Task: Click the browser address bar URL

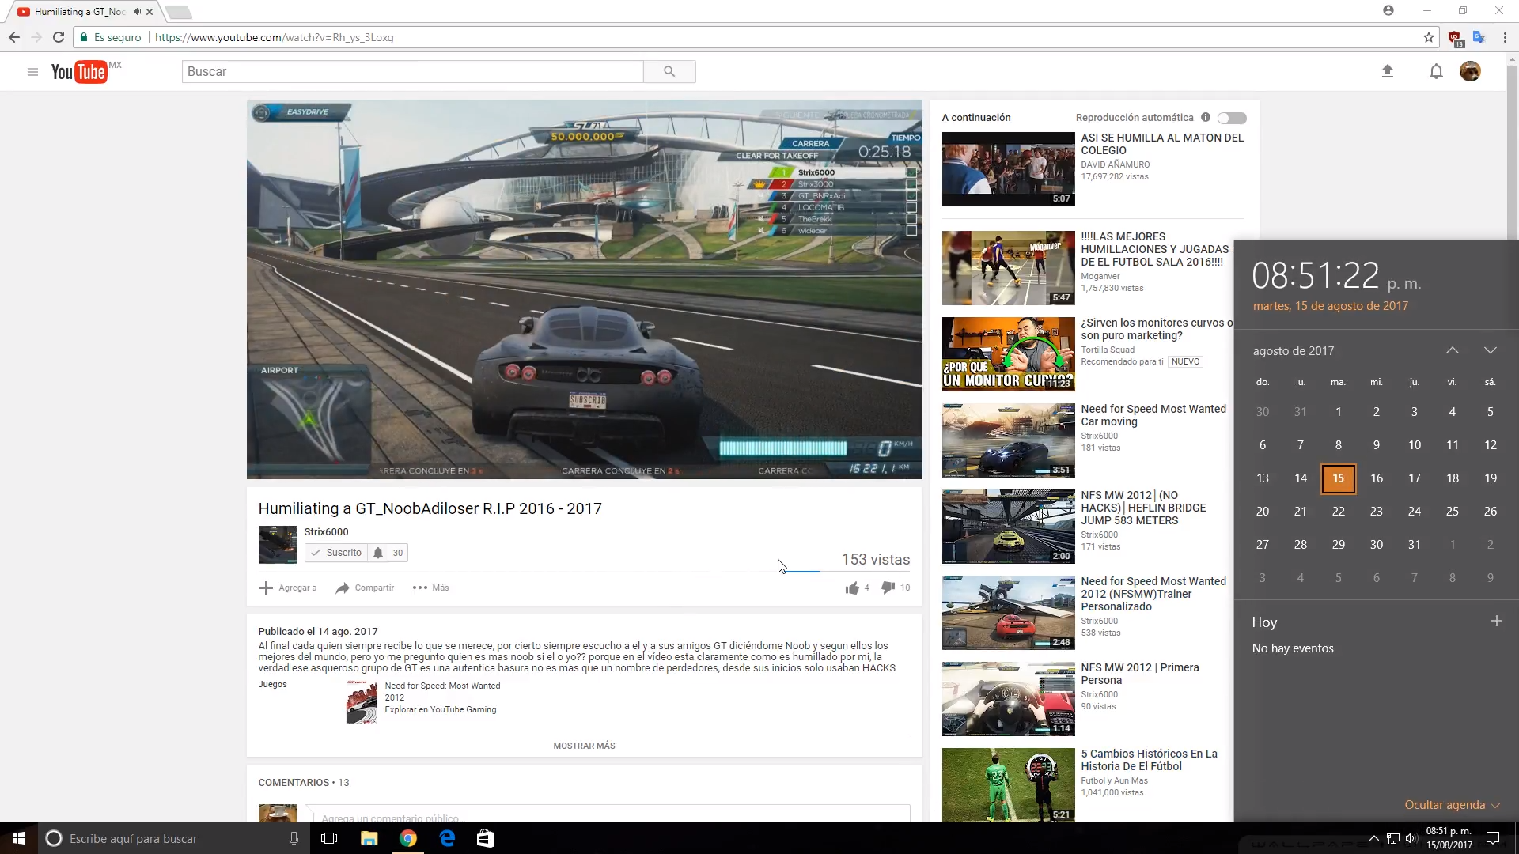Action: [274, 37]
